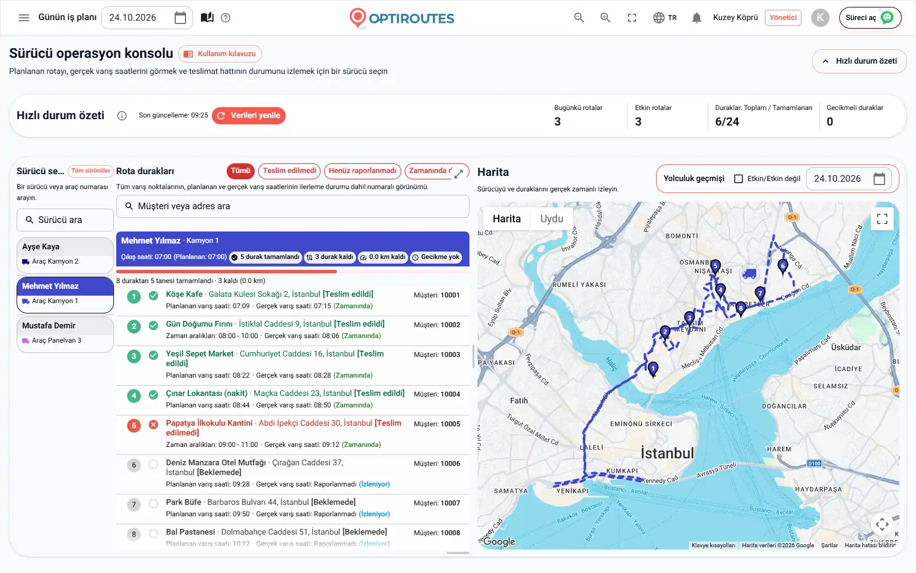Click the truck marker on the map
916x573 pixels.
click(x=749, y=274)
